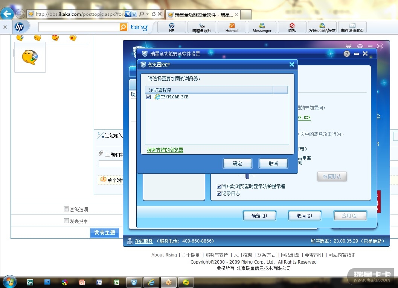Open the 人才招聘 footer link
Viewport: 398px width, 288px height.
242,255
